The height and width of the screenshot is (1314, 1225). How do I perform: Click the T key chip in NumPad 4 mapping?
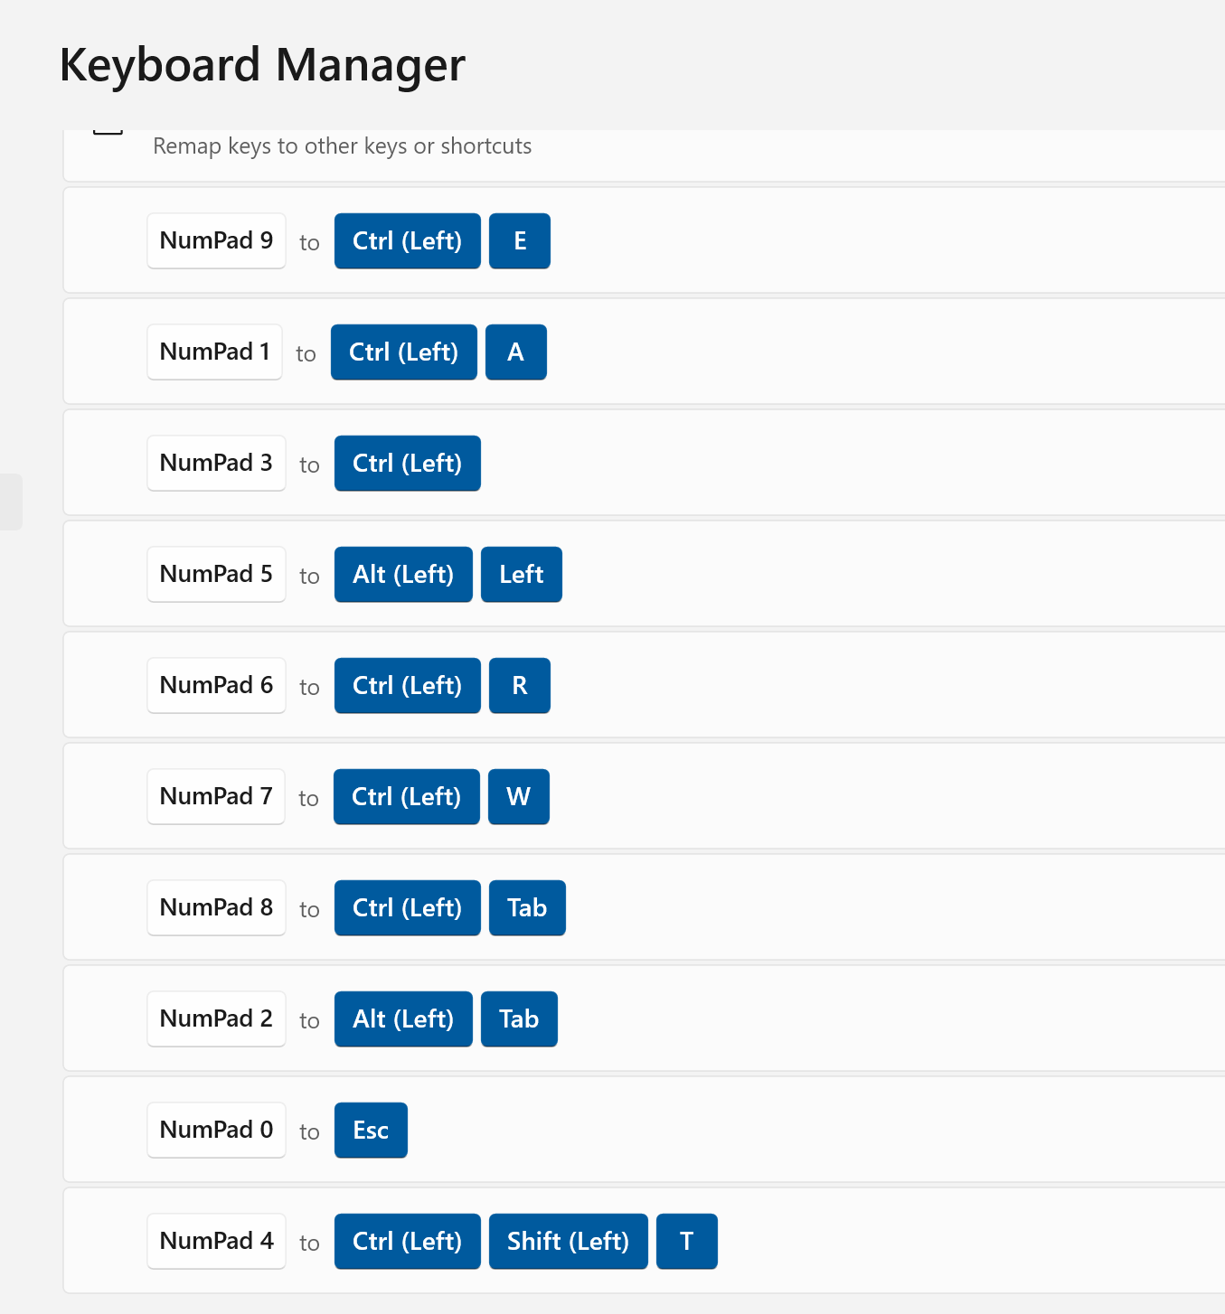coord(686,1241)
